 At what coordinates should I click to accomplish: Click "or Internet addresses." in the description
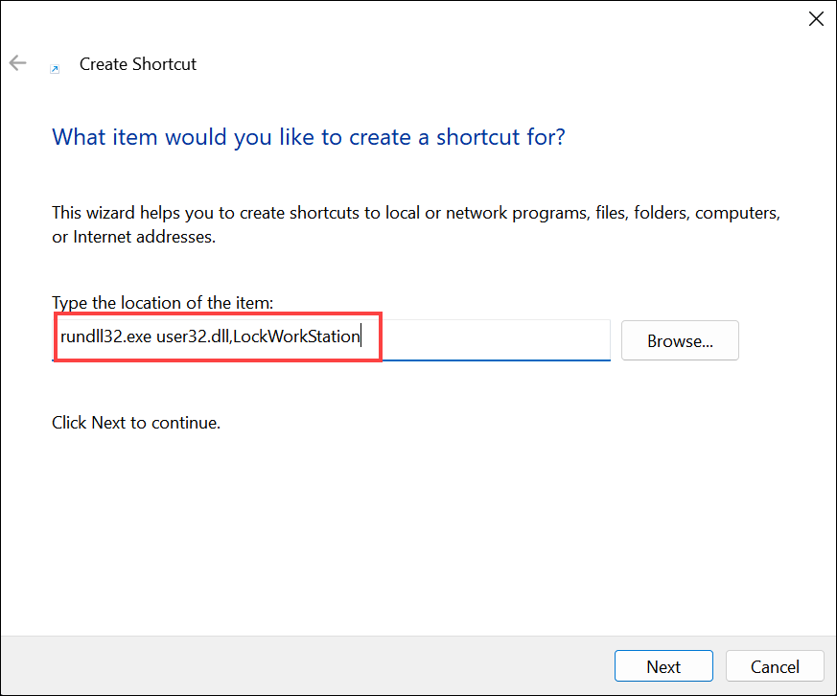(133, 237)
